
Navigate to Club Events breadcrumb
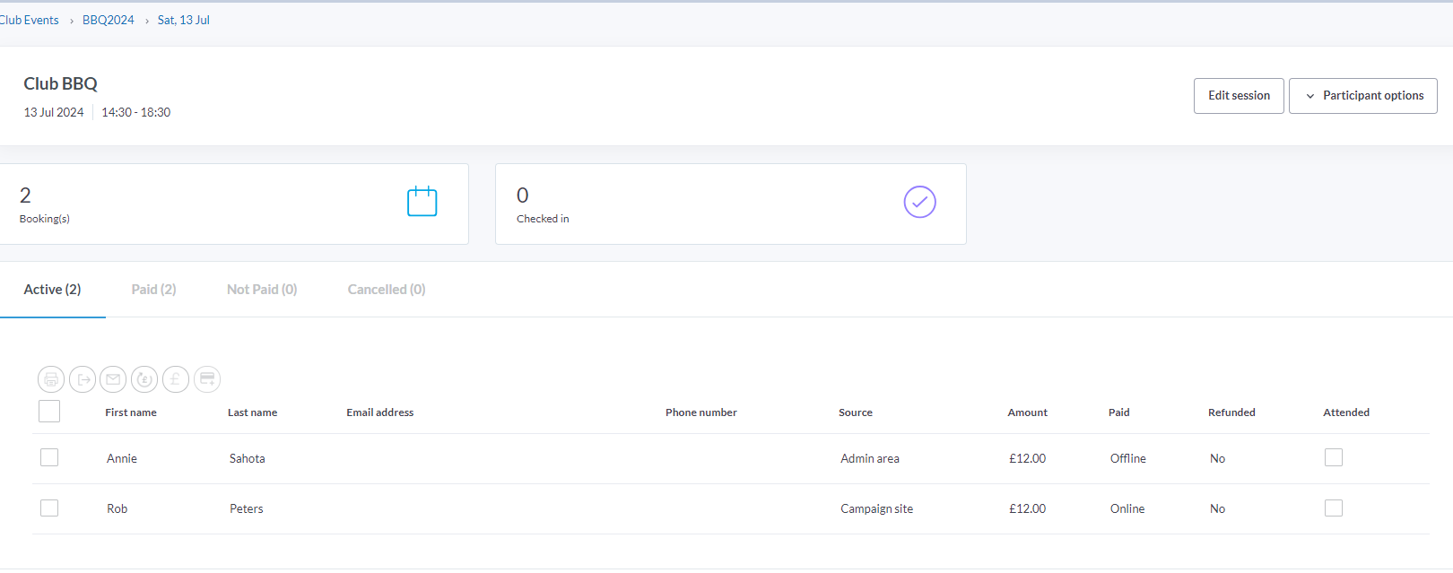click(30, 20)
